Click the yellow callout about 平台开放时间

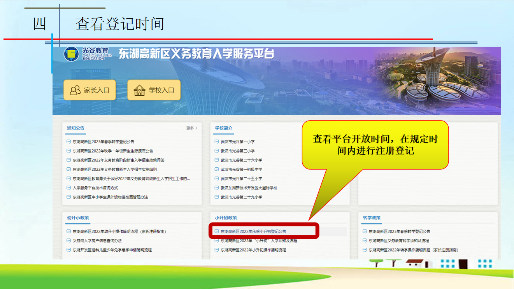coord(375,145)
